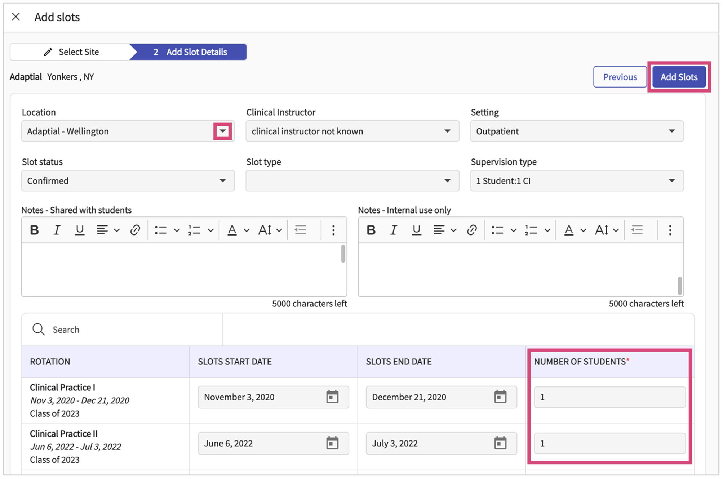Decrease indent in shared student notes
The image size is (723, 479).
click(x=300, y=229)
